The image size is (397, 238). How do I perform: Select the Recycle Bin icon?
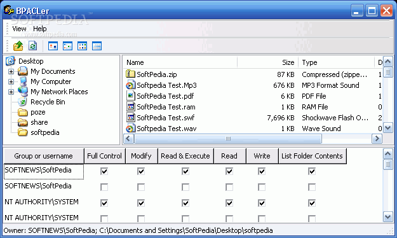pos(22,102)
